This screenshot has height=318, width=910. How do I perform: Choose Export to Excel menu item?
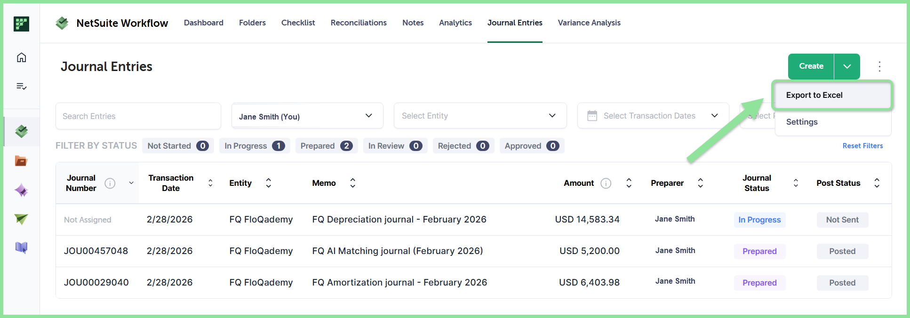[832, 95]
